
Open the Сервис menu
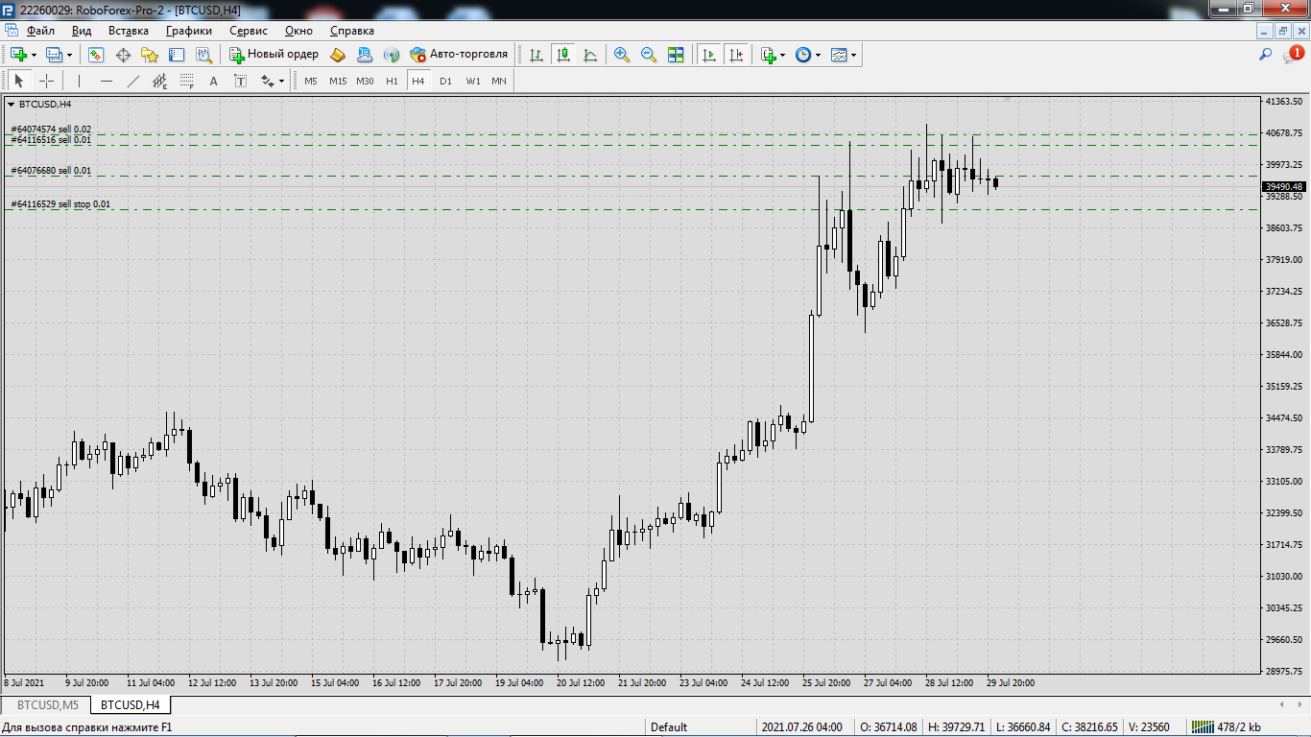[x=248, y=31]
